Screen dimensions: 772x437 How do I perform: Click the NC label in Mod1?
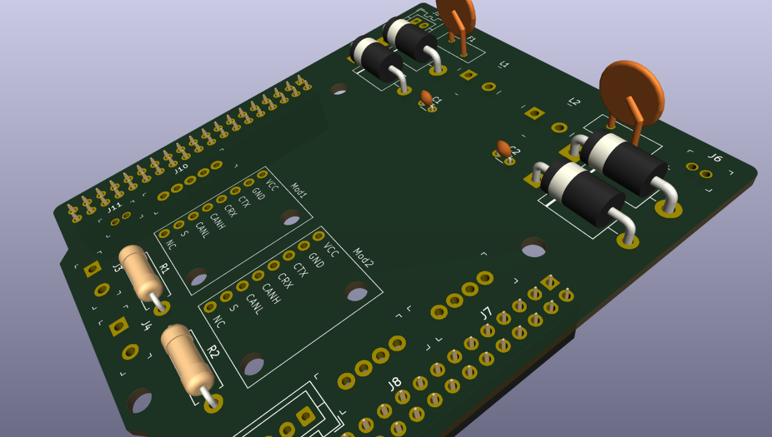click(x=171, y=244)
